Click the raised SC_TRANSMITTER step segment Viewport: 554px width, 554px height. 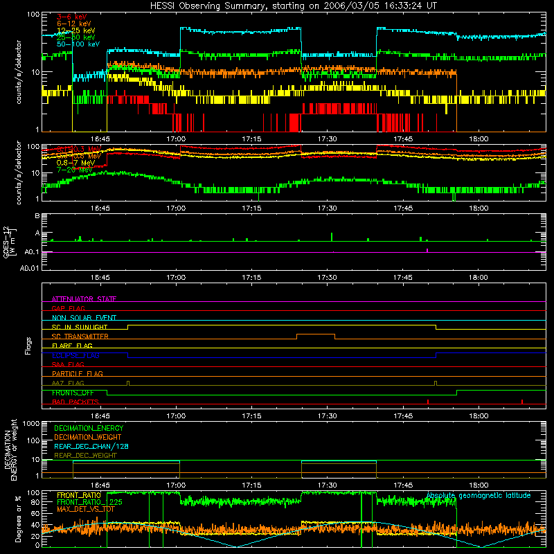tap(316, 334)
